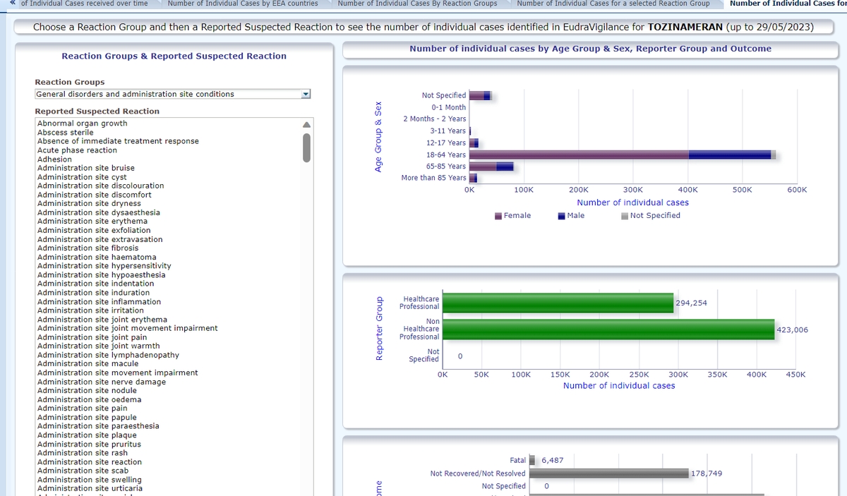Click the 18-64 Years female bar segment

click(579, 155)
